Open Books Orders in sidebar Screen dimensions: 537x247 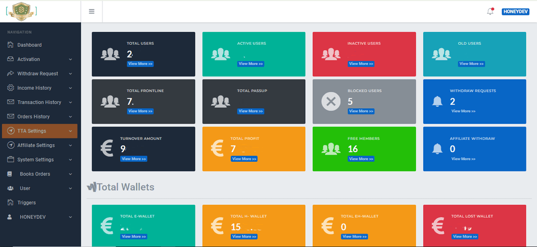pos(35,174)
